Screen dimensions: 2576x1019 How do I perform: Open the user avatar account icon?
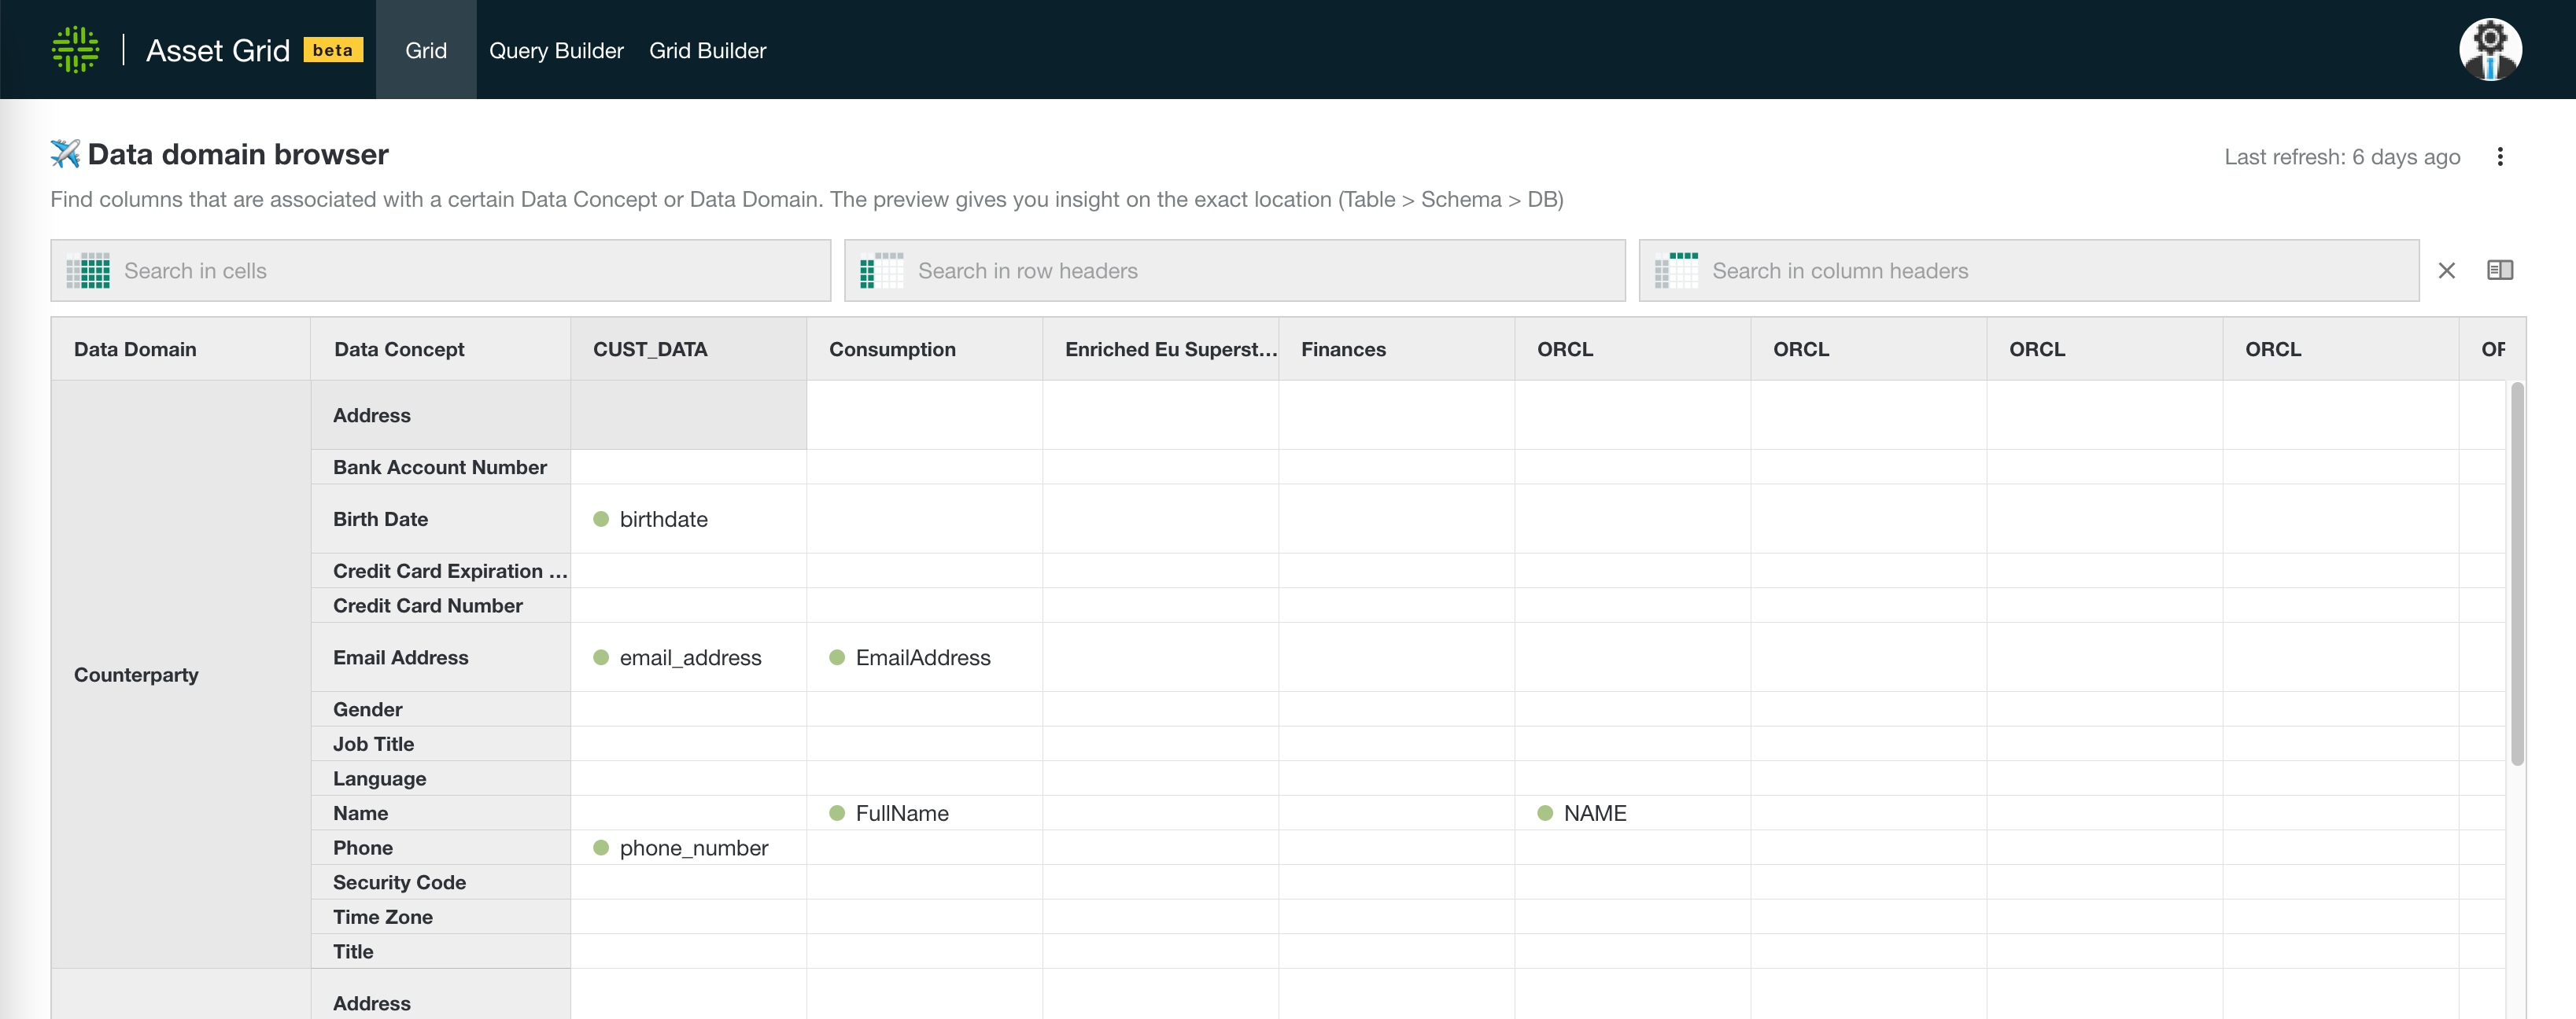(2490, 49)
